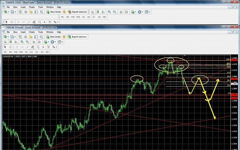Open the Charts menu in the Prime4x window
This screenshot has height=150, width=240.
[x=32, y=32]
